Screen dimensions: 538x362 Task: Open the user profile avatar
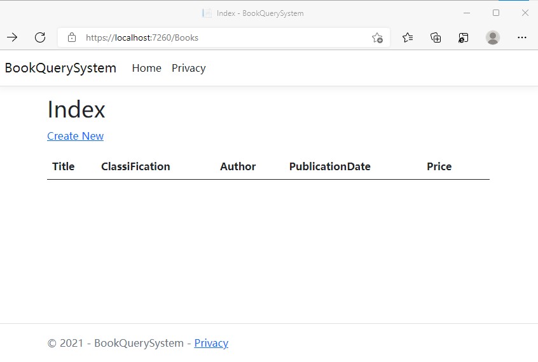click(493, 37)
